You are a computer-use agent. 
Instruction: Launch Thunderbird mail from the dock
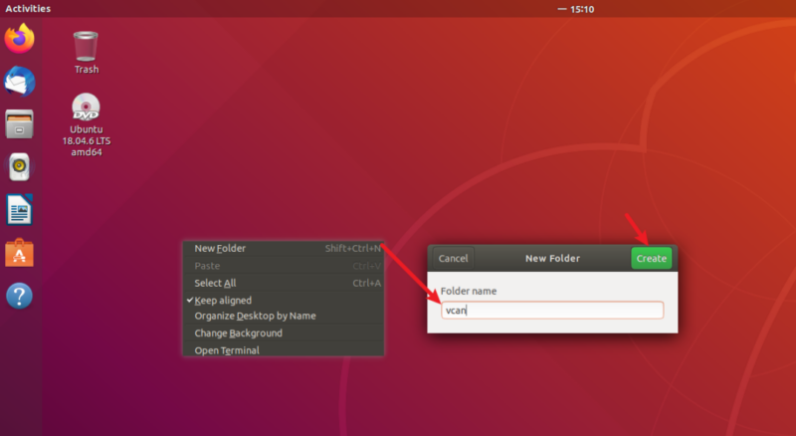pos(19,82)
